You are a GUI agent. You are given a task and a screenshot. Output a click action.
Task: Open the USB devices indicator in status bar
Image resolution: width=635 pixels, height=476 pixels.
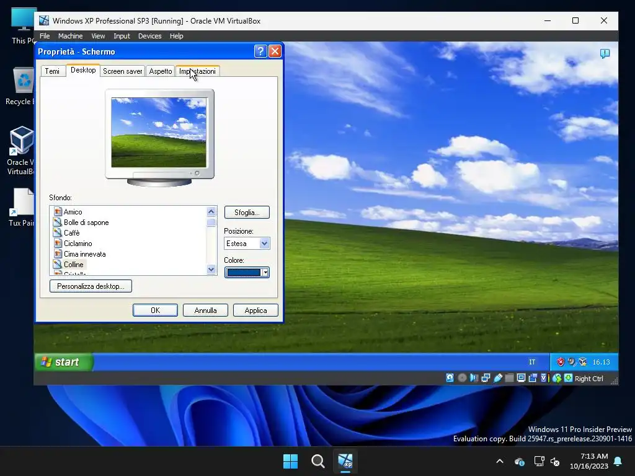[x=498, y=378]
